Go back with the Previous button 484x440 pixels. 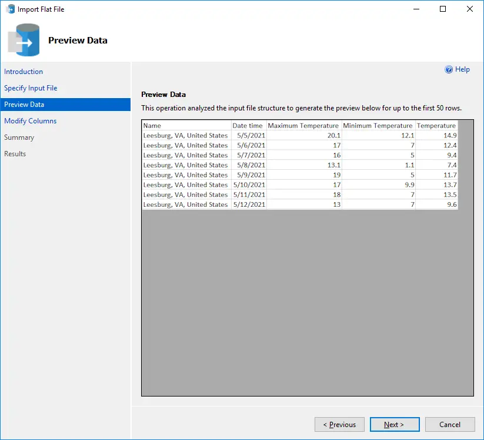[x=339, y=424]
